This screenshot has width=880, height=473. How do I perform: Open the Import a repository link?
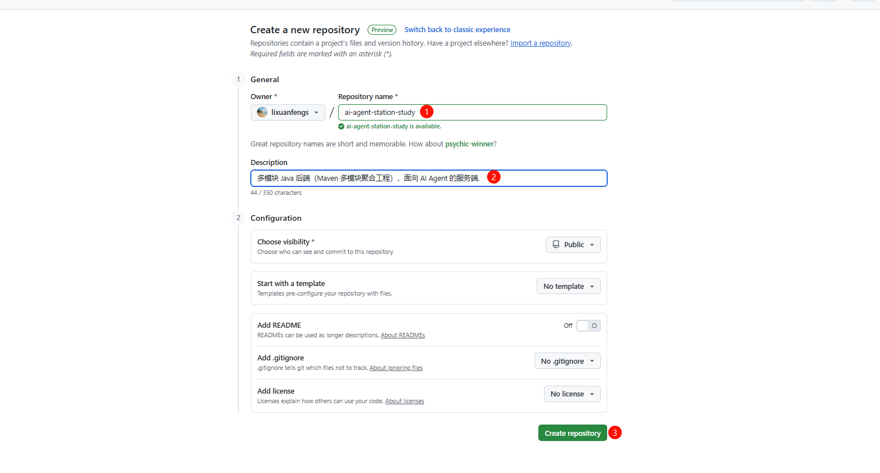[x=540, y=43]
